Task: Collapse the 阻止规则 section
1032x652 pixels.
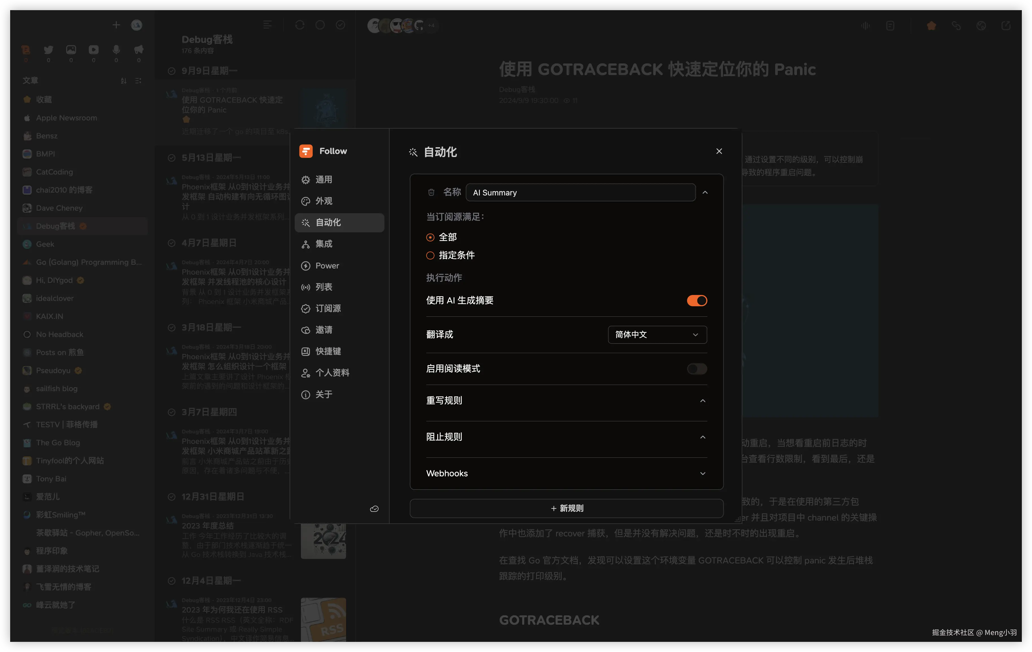Action: pyautogui.click(x=703, y=437)
